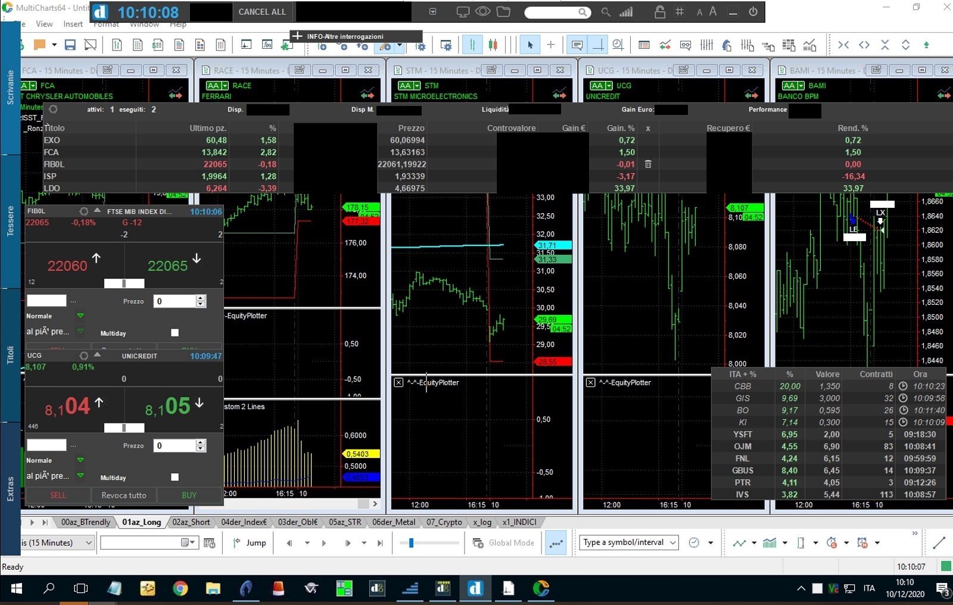The image size is (953, 605).
Task: Open the dropdown arrow next to orange folder icon
Action: [54, 45]
